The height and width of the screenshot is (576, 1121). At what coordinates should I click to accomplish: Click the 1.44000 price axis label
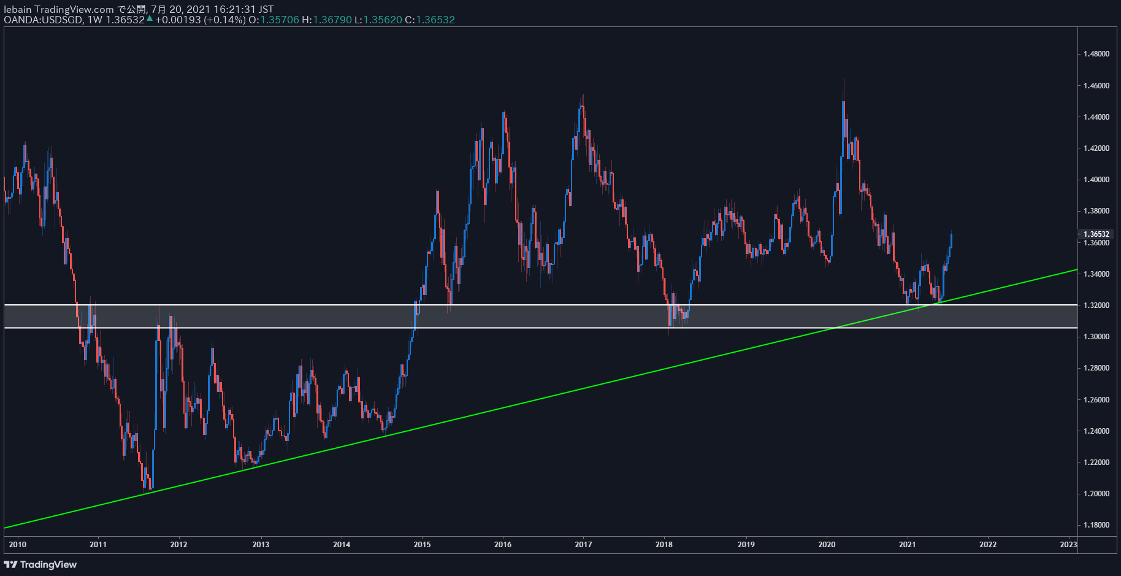pyautogui.click(x=1096, y=117)
